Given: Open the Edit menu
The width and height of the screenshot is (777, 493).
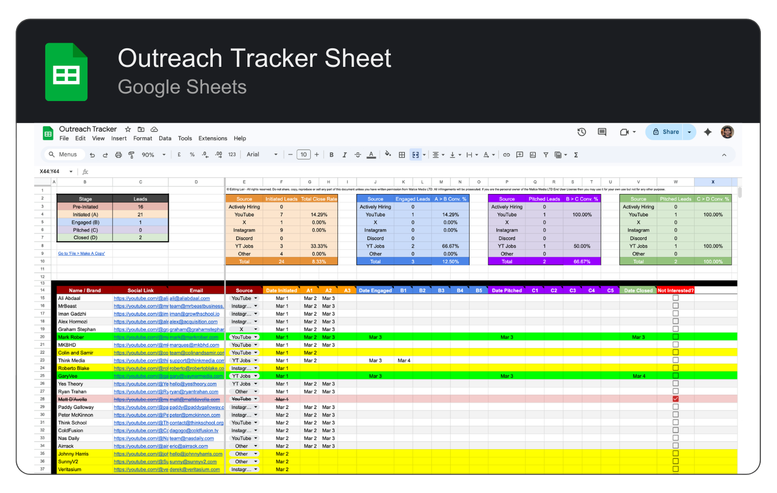Looking at the screenshot, I should coord(80,138).
